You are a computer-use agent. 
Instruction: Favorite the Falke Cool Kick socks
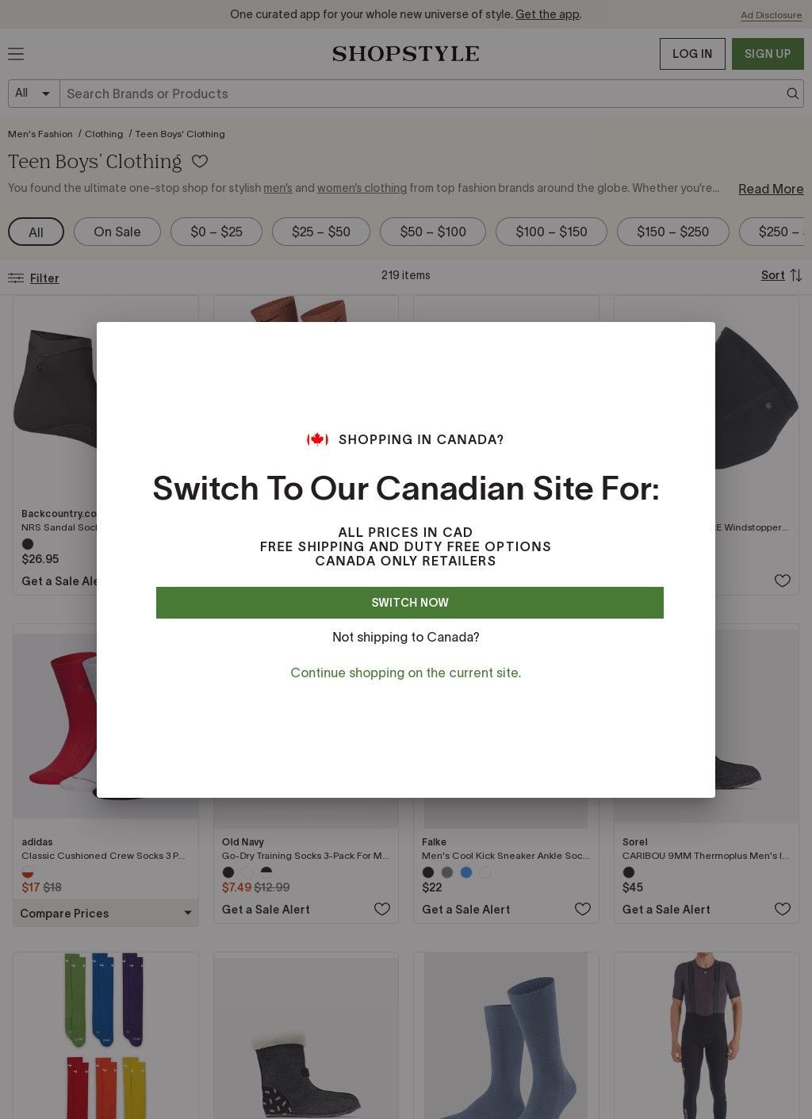pos(583,910)
